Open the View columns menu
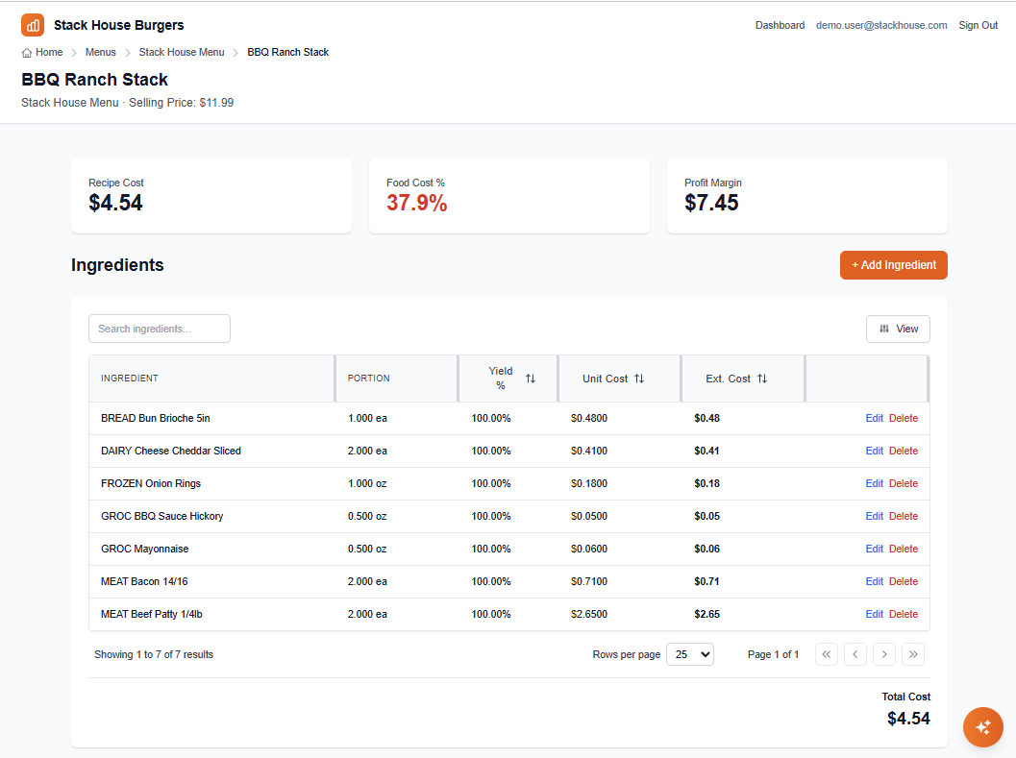The image size is (1016, 758). point(898,329)
